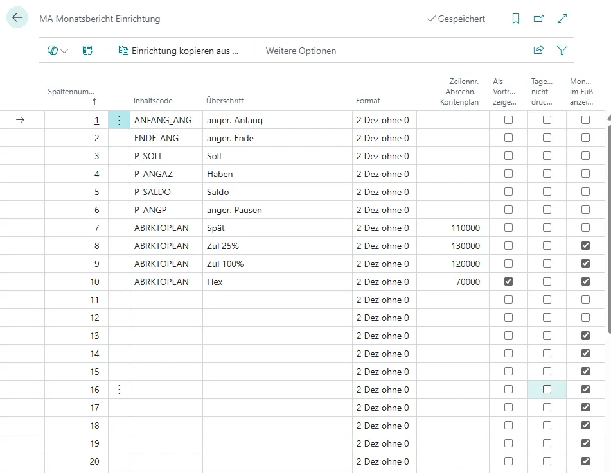Screen dimensions: 611x473
Task: Click the list layout icon in toolbar
Action: 87,50
